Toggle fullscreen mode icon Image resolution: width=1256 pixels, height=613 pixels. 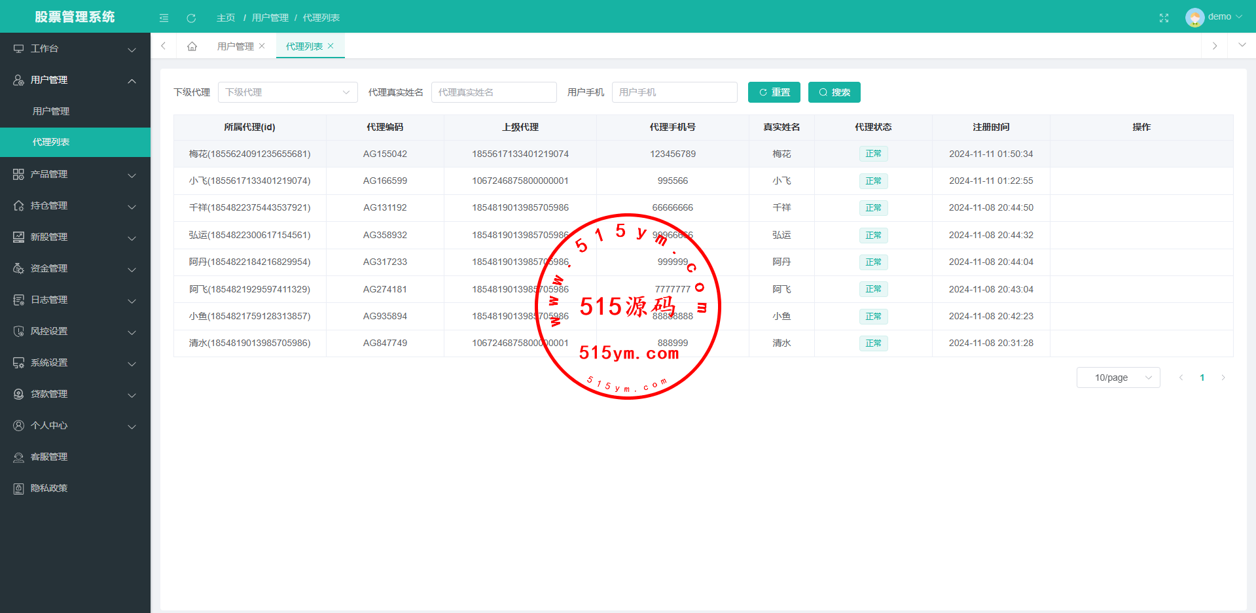1164,18
